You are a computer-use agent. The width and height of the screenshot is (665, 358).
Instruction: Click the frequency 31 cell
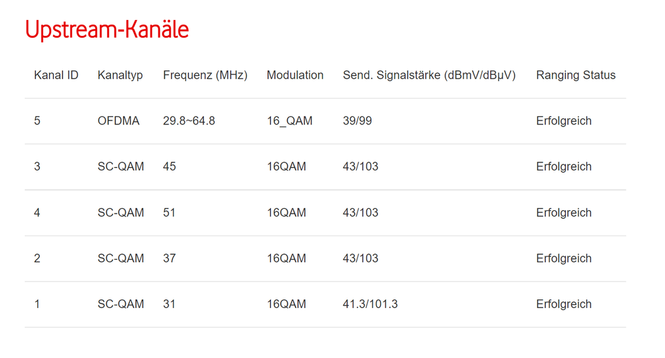click(170, 304)
